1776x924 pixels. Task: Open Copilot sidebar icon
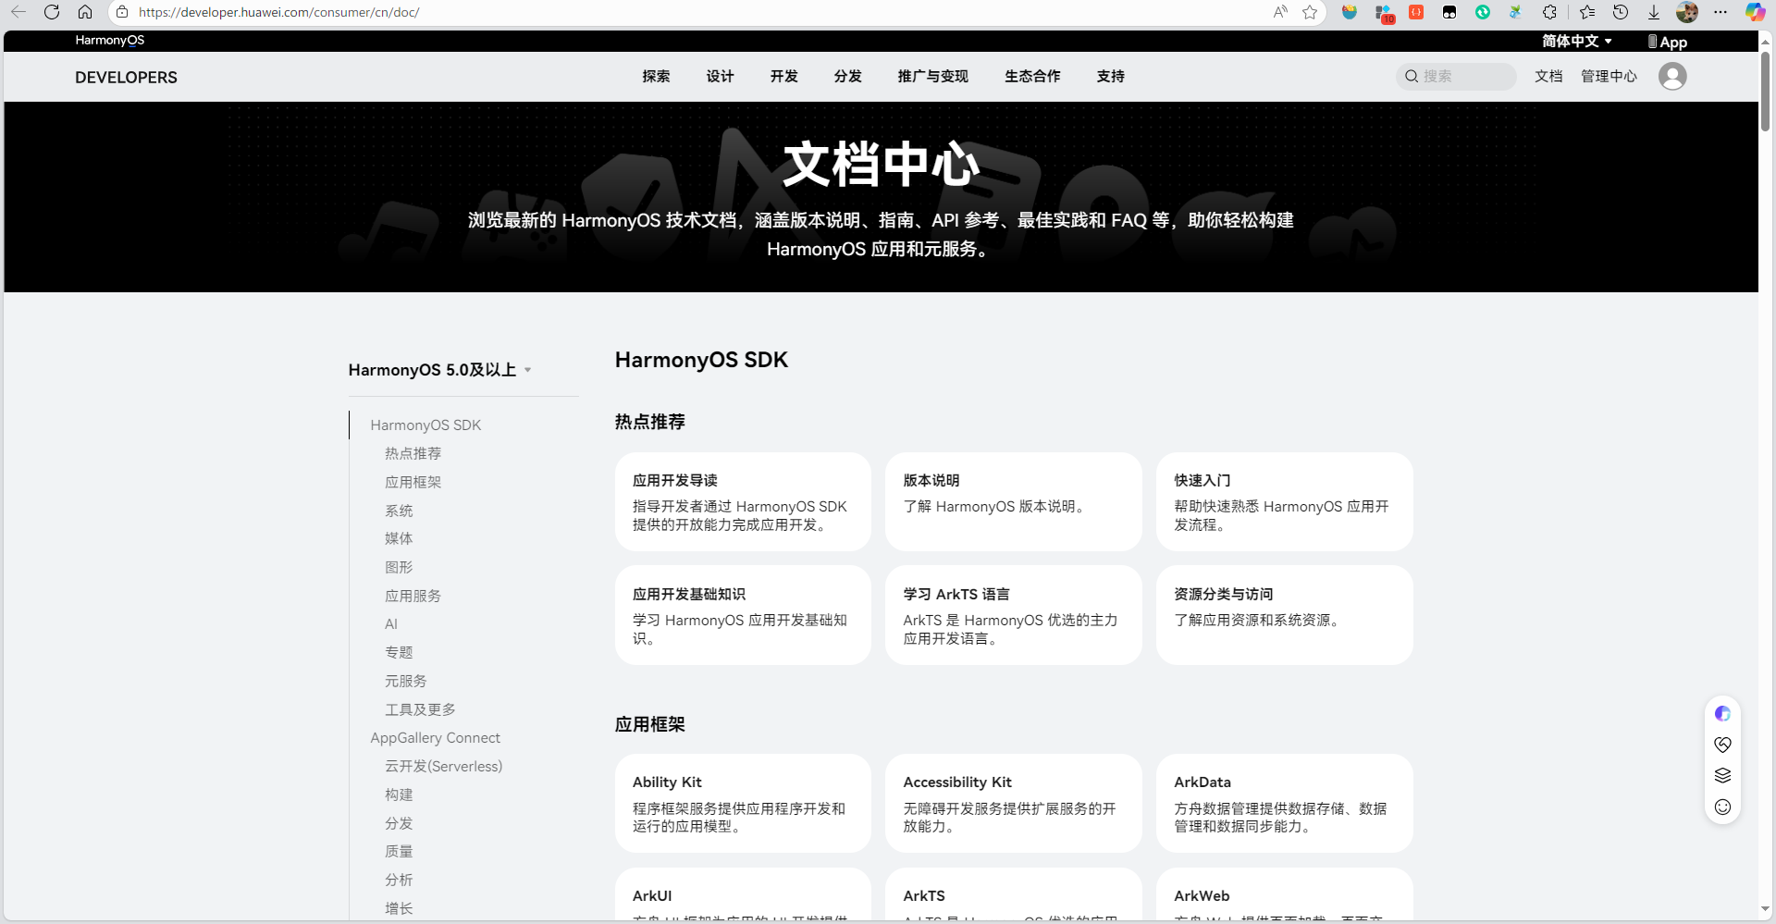pyautogui.click(x=1755, y=12)
